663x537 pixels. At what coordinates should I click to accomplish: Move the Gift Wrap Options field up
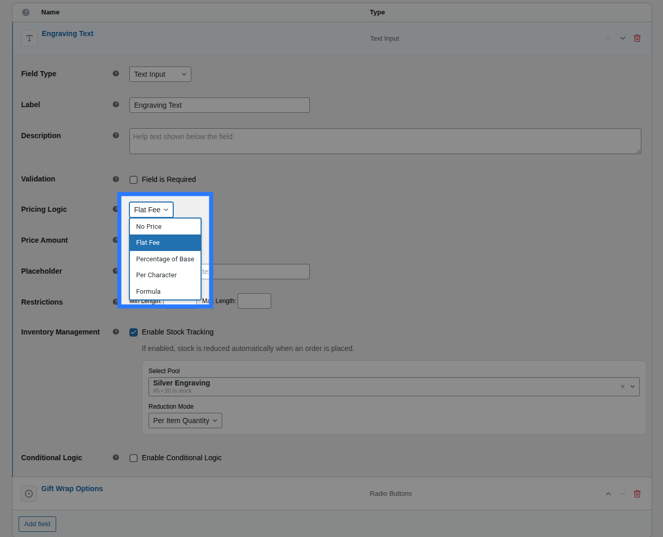tap(608, 494)
